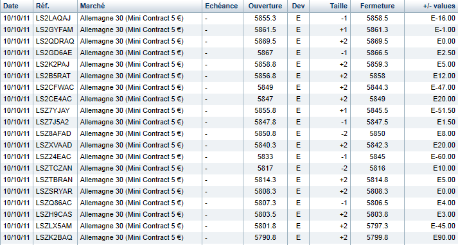Sort the table by Marché header
Screen dimensions: 458x245
[92, 6]
